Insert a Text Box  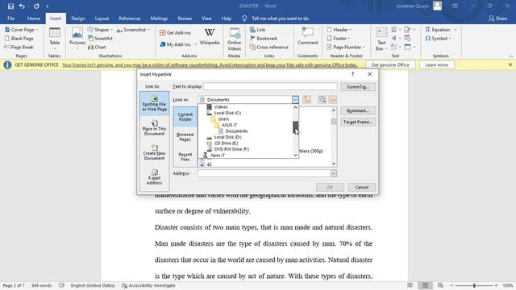(x=381, y=39)
